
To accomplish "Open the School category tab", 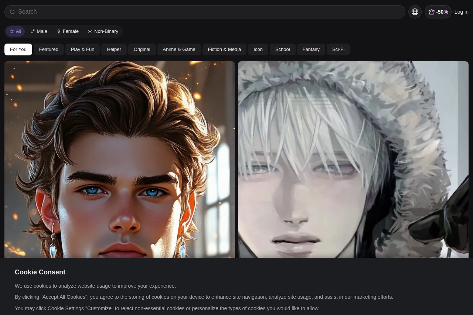I will pyautogui.click(x=283, y=49).
